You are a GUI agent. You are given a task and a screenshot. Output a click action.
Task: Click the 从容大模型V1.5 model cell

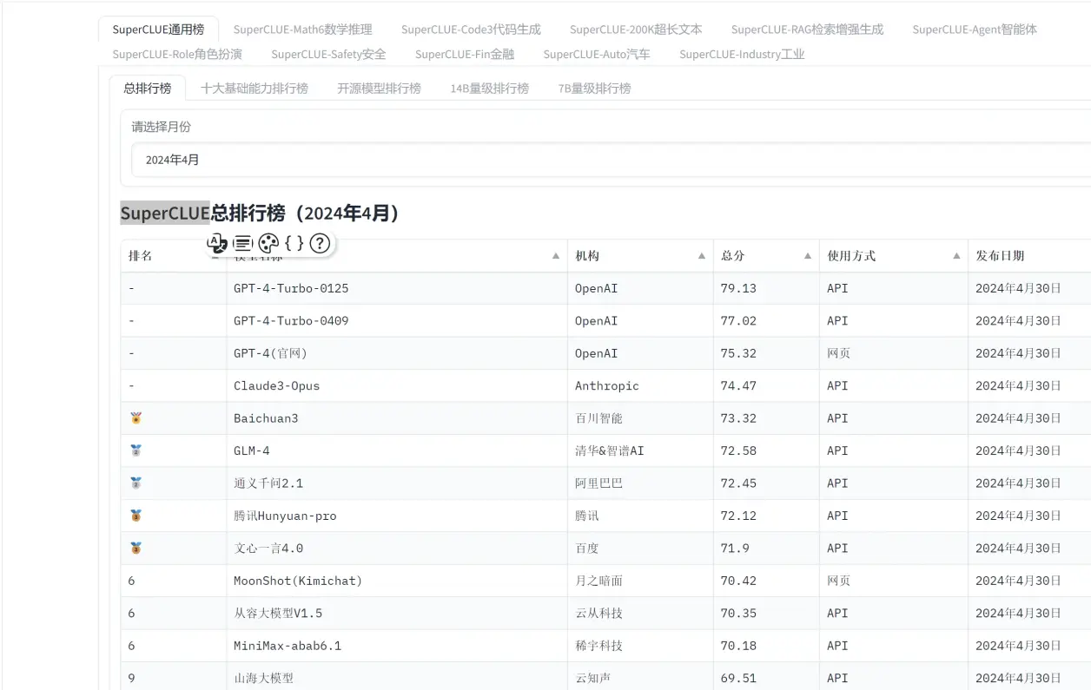[397, 614]
